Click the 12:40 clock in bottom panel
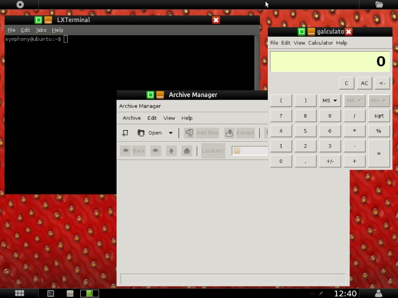The height and width of the screenshot is (298, 398). click(x=345, y=293)
